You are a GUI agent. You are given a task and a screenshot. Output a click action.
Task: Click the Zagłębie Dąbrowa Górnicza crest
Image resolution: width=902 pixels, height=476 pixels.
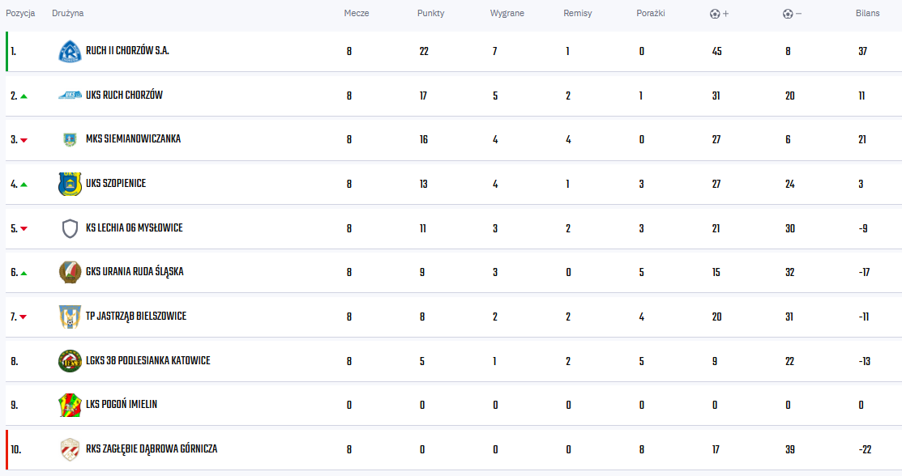pyautogui.click(x=70, y=449)
